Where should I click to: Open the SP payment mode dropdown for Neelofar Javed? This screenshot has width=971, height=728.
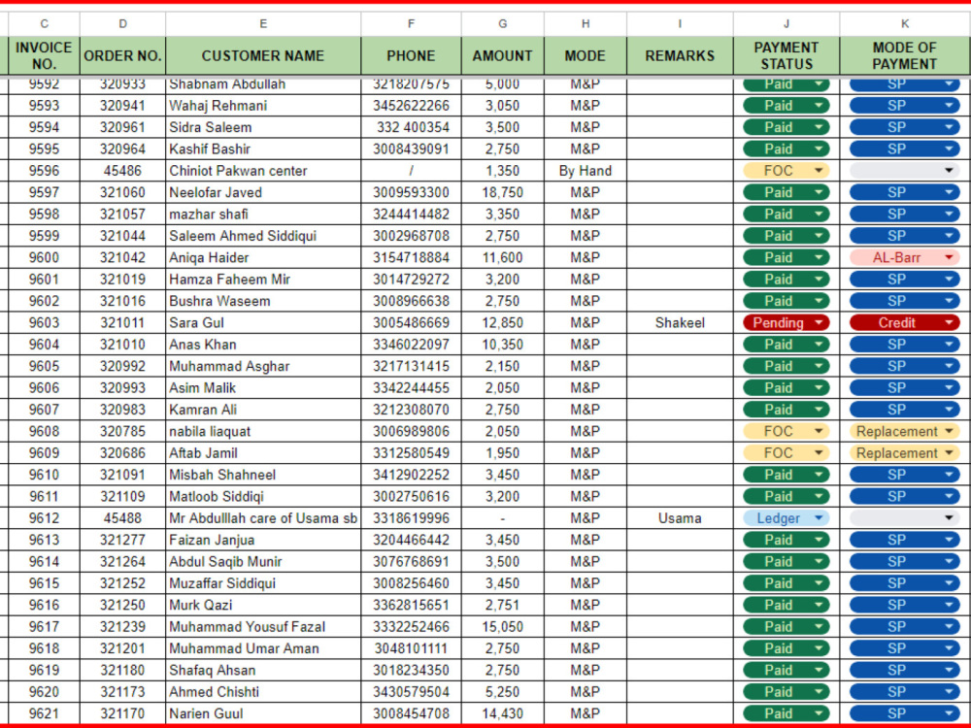tap(904, 192)
